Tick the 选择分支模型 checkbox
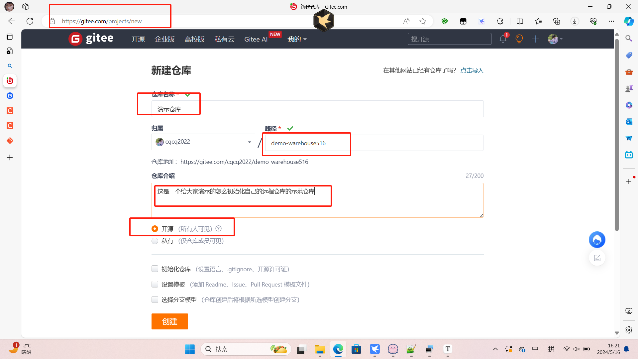The image size is (638, 359). click(155, 299)
